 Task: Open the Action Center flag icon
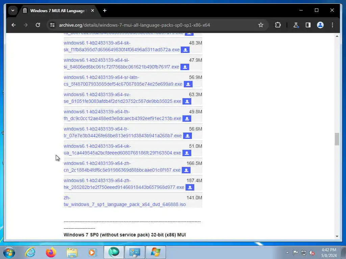[x=295, y=252]
